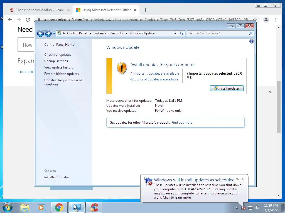Click Chrome page vertical scrollbar thumb
285x213 pixels.
279,107
